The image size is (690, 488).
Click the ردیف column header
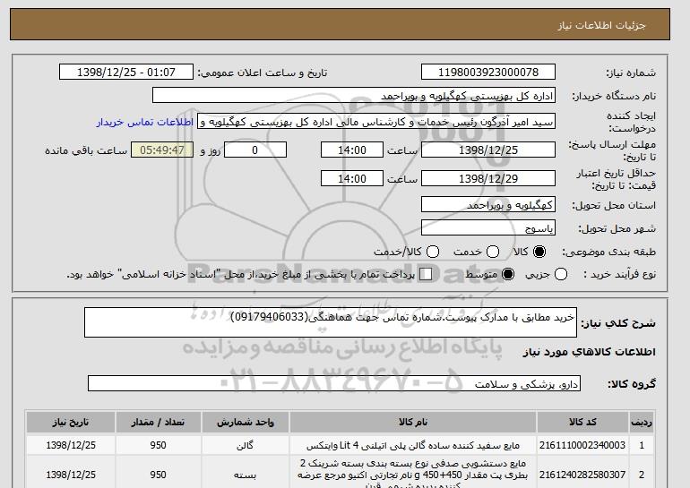(642, 422)
